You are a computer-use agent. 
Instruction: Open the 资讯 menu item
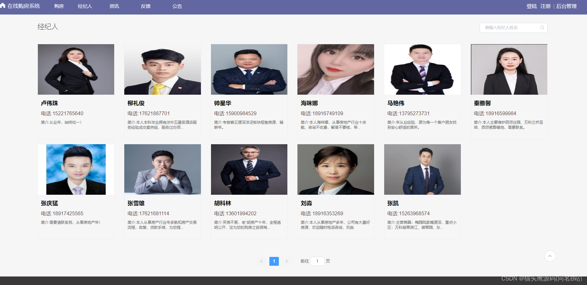[114, 6]
